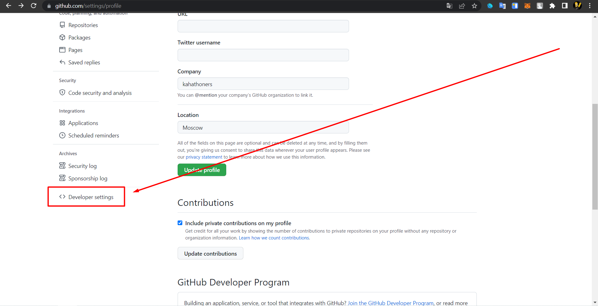Open the blue swirl browser extension

[x=490, y=6]
